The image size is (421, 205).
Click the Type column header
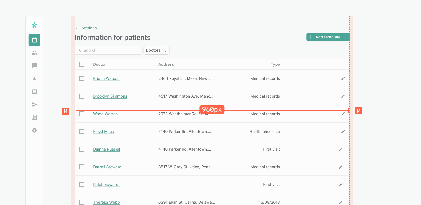point(275,64)
